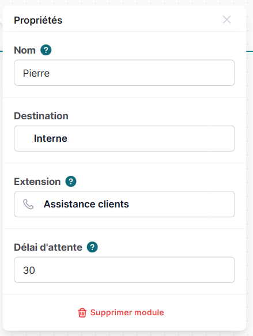
Task: Click the Propriétés panel title
Action: tap(38, 20)
